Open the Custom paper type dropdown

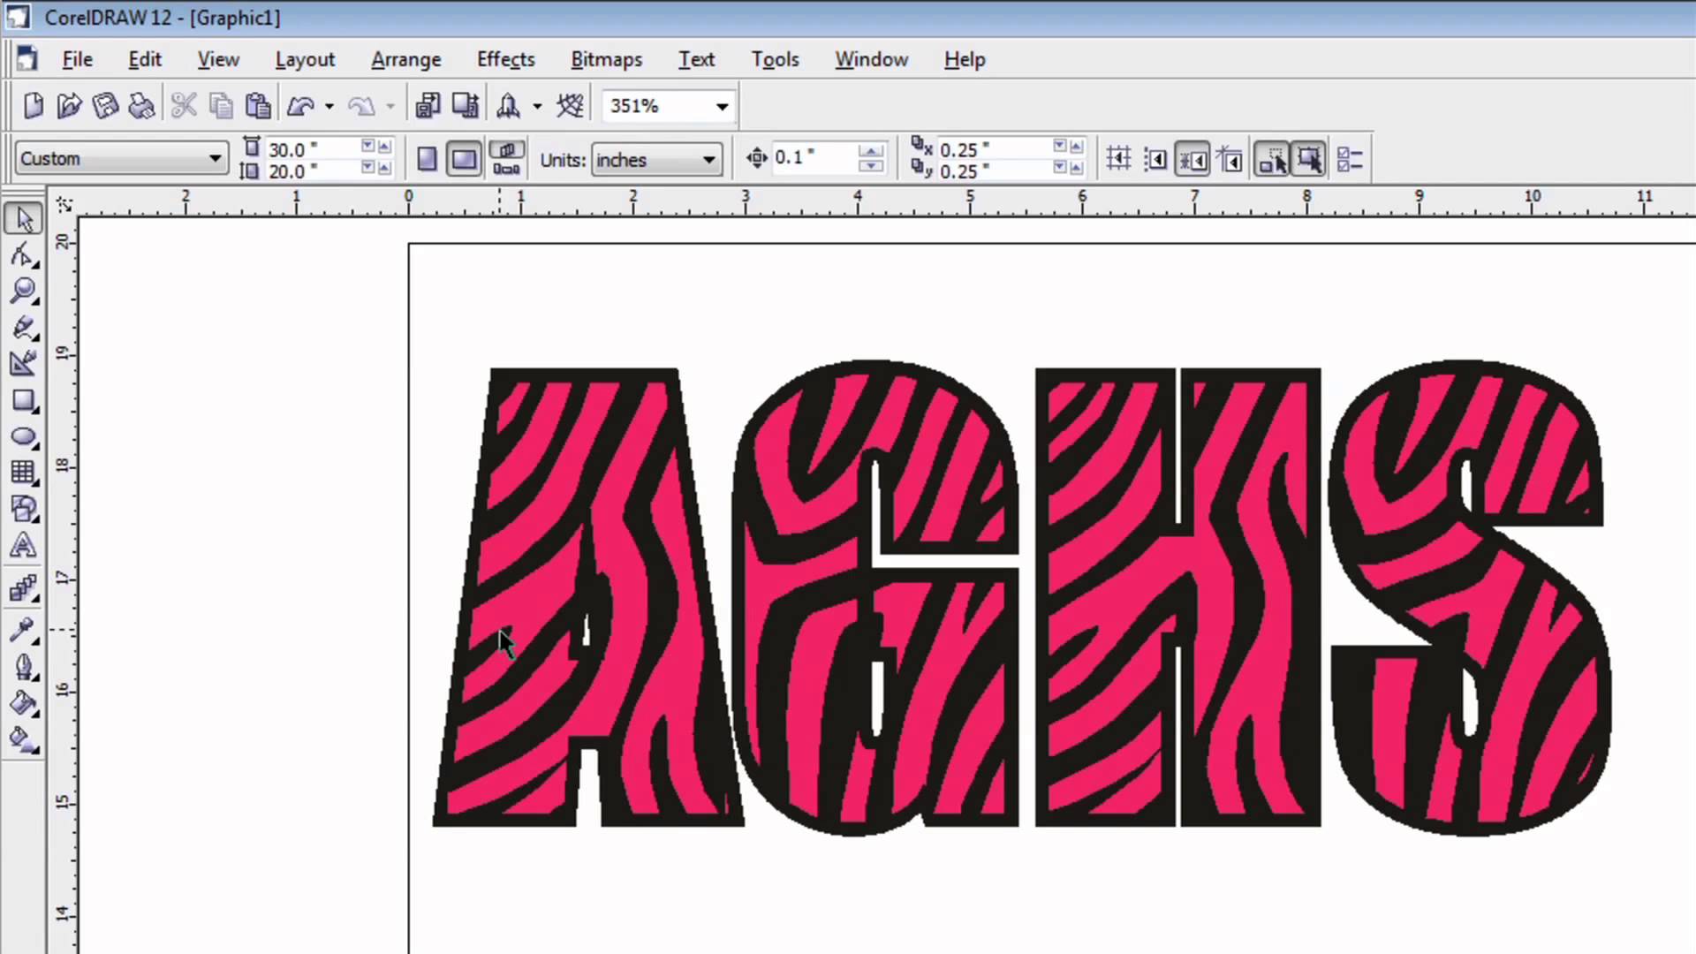click(x=214, y=159)
